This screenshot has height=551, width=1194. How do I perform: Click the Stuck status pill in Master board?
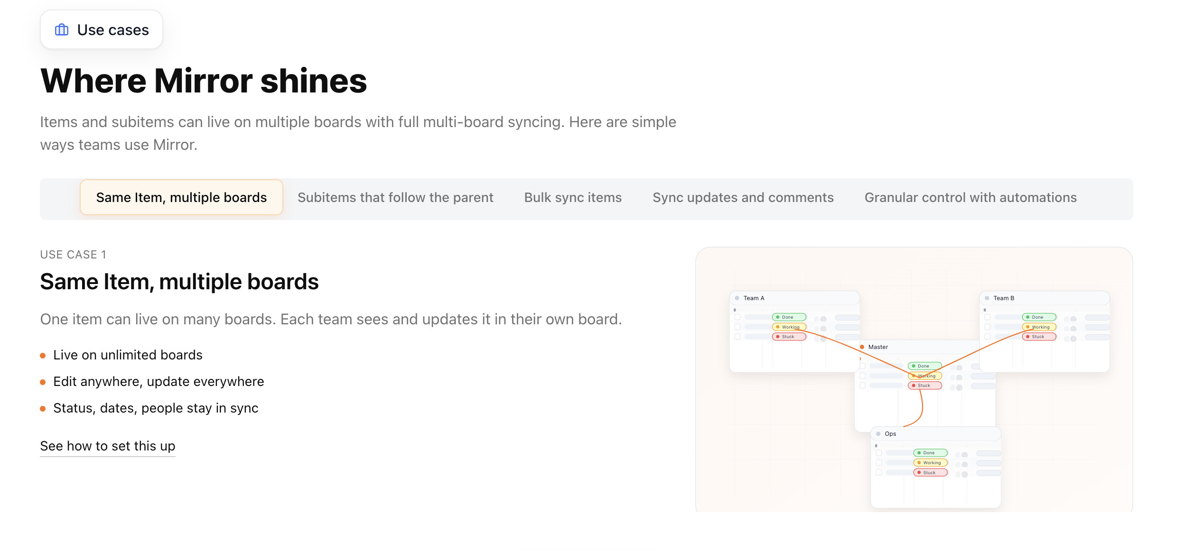click(x=924, y=386)
